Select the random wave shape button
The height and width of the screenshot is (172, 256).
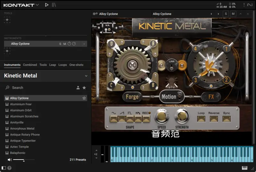tap(138, 119)
